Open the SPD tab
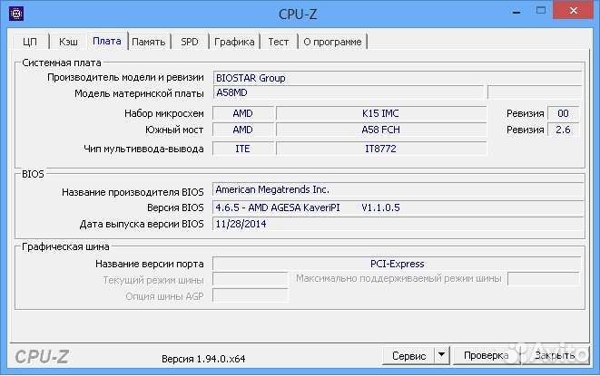This screenshot has width=600, height=376. pos(190,42)
